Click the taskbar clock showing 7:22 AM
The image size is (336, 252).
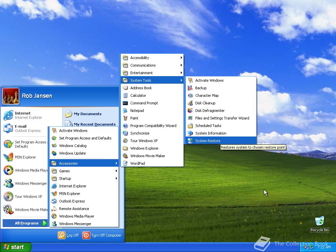pos(324,247)
